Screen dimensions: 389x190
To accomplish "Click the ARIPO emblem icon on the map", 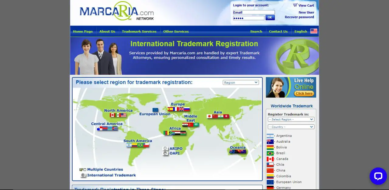I will pyautogui.click(x=165, y=148).
